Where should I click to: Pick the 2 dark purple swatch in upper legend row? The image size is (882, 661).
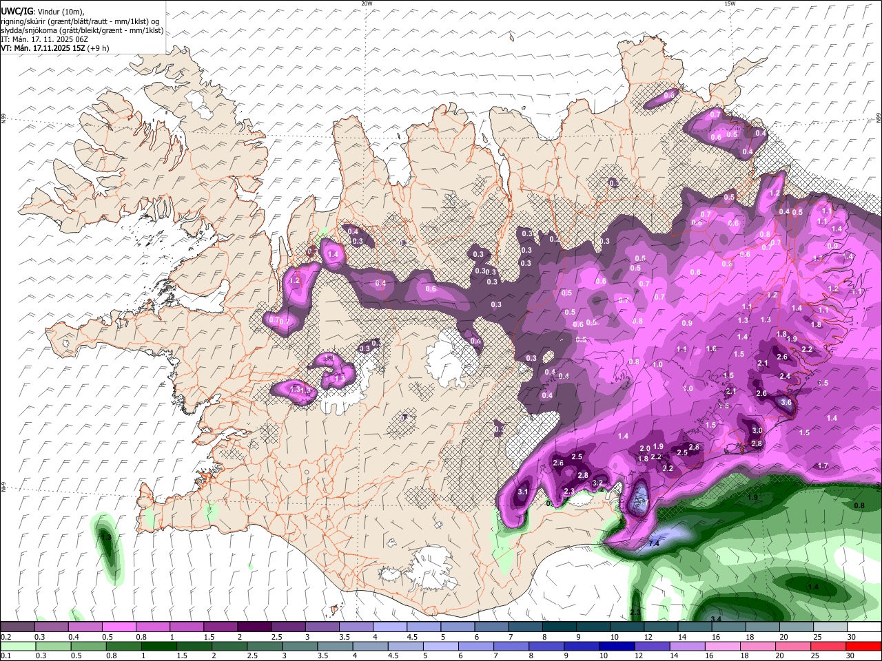pos(254,627)
